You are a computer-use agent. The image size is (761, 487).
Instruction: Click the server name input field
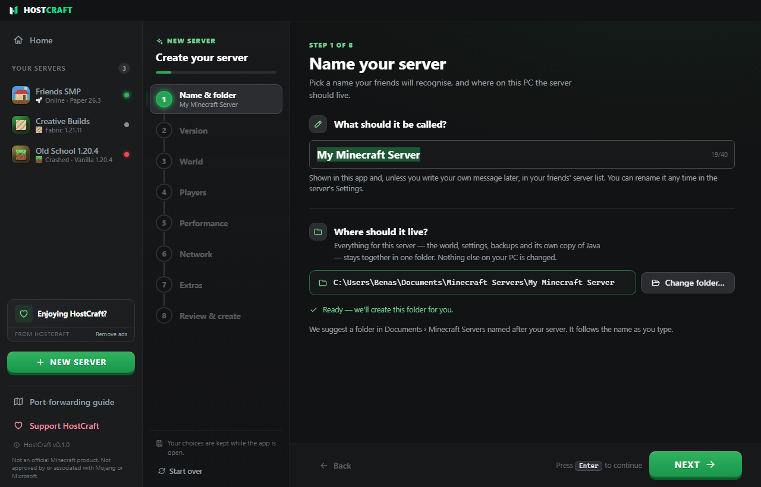point(522,154)
